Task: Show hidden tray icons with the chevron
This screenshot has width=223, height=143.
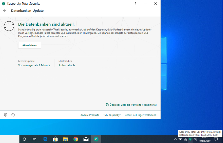Action: pyautogui.click(x=175, y=139)
